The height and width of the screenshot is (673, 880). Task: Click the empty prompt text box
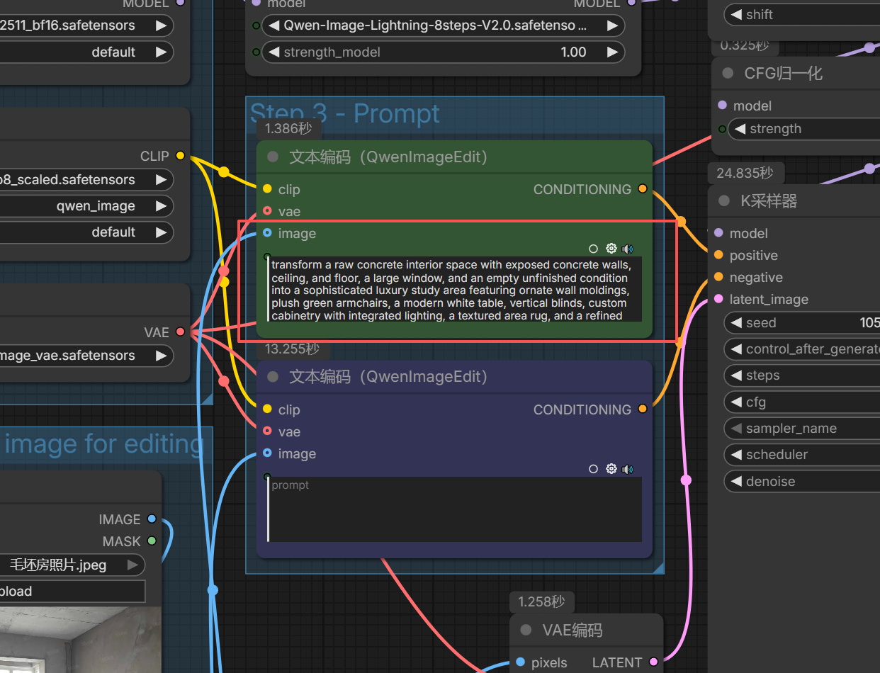(455, 510)
